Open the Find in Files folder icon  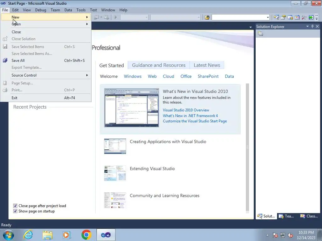[x=207, y=18]
